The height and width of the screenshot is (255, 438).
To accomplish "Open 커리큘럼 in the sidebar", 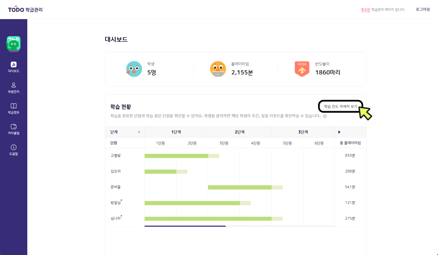I will click(x=14, y=129).
